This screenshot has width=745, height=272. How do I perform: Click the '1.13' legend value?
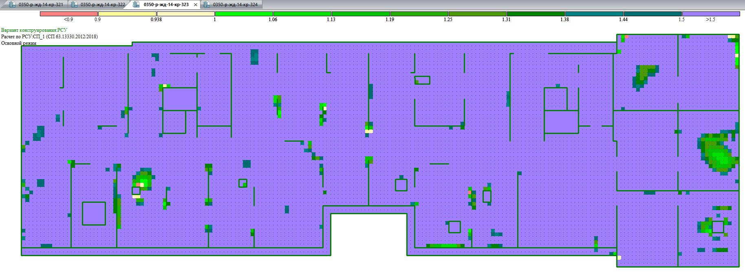[331, 20]
